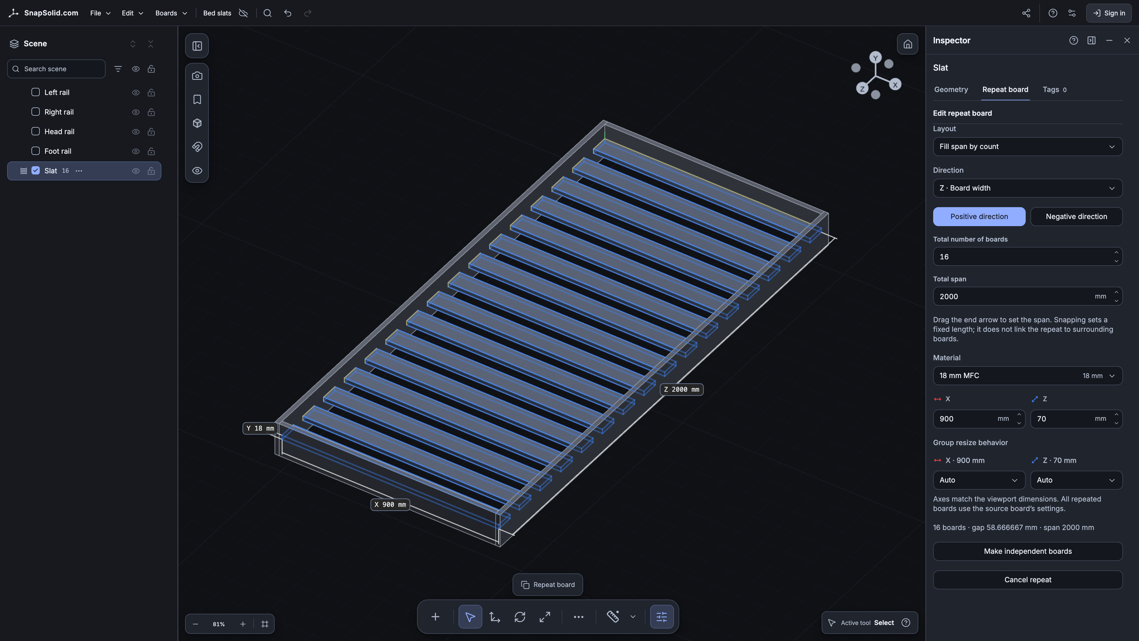Undo the last action
Image resolution: width=1139 pixels, height=641 pixels.
(x=288, y=13)
